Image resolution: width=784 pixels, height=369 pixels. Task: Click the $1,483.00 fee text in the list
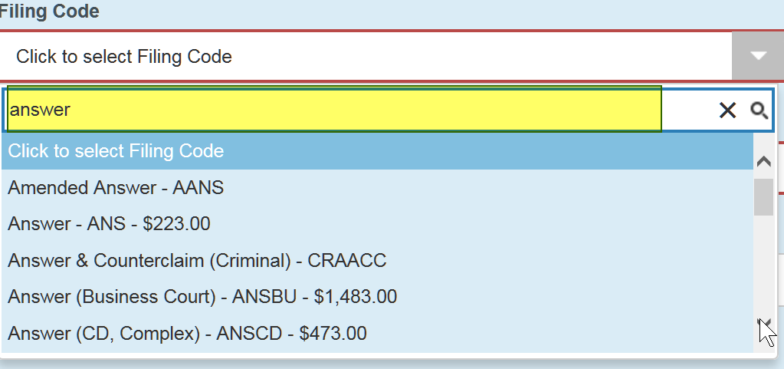[355, 297]
